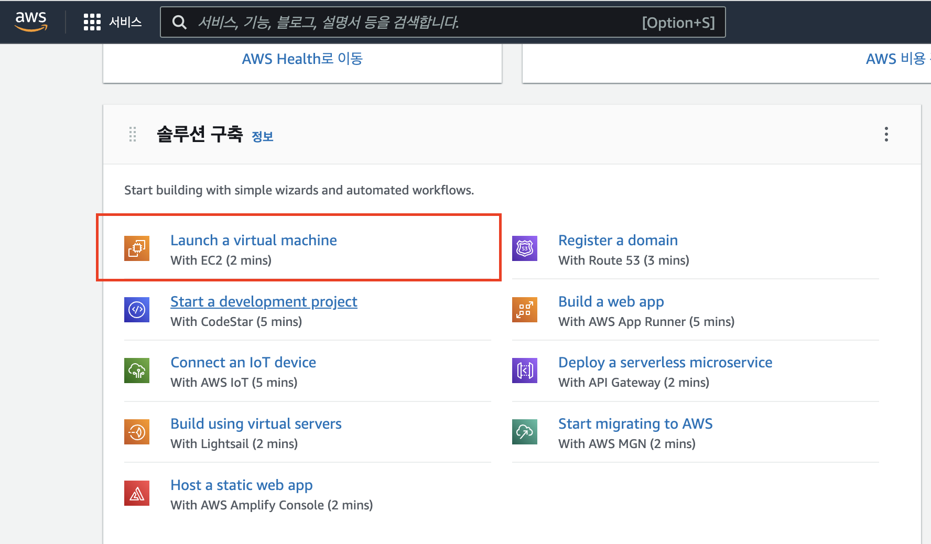Open the AWS 비용 link

897,59
